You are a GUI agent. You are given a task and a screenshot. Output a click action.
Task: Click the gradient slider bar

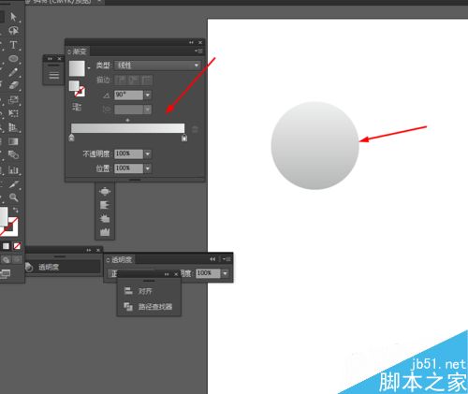127,128
